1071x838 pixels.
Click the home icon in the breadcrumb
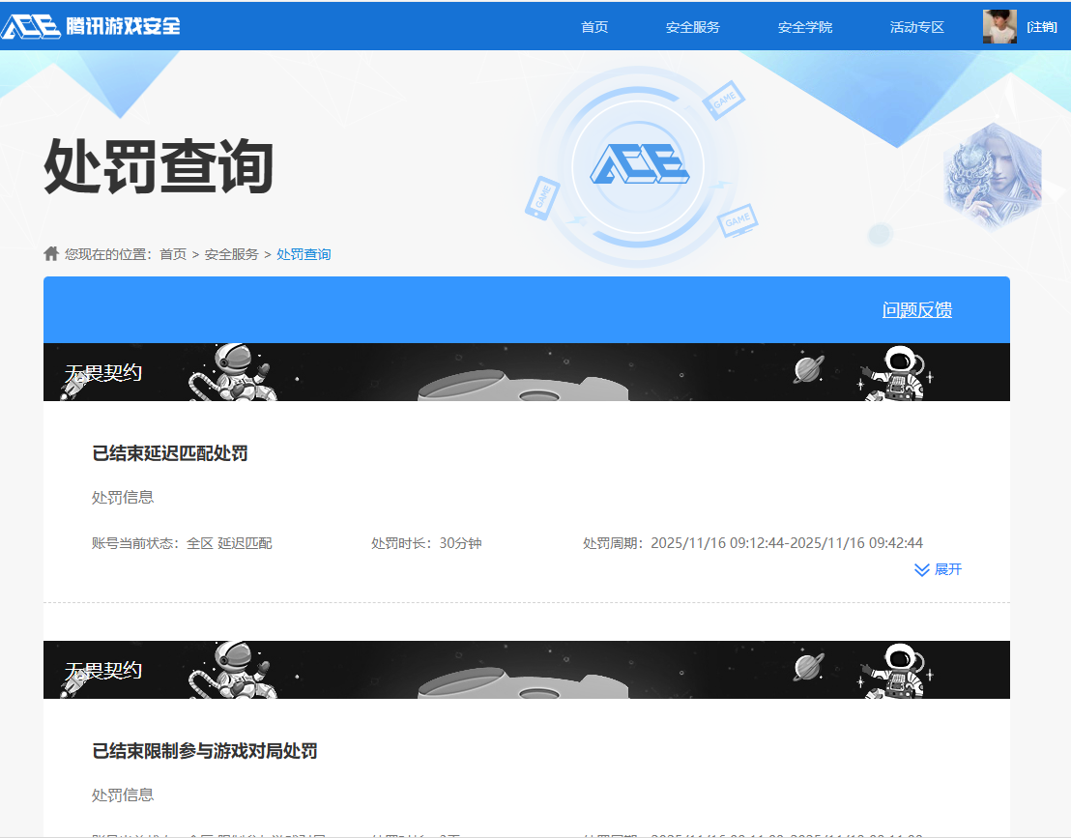[x=51, y=253]
